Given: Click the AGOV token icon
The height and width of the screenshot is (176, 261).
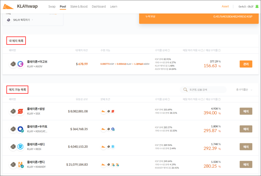Looking at the screenshot, I should pos(20,64).
